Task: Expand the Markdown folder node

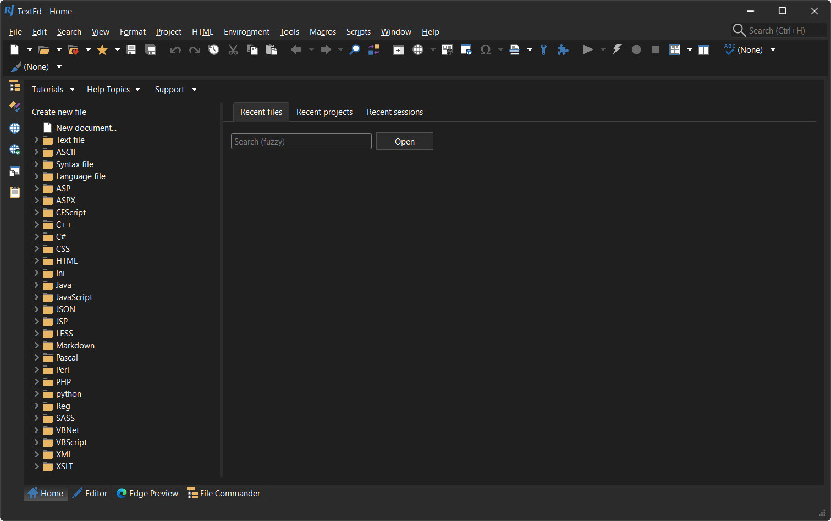Action: pos(37,346)
